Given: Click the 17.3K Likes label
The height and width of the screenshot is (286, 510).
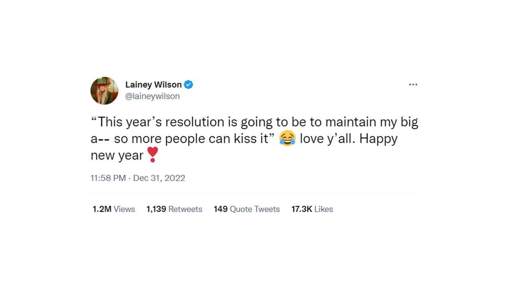Looking at the screenshot, I should click(x=312, y=209).
